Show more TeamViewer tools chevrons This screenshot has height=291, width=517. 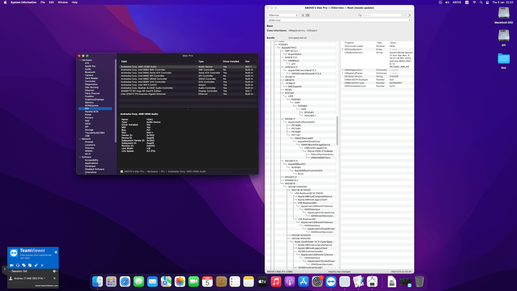pos(42,265)
